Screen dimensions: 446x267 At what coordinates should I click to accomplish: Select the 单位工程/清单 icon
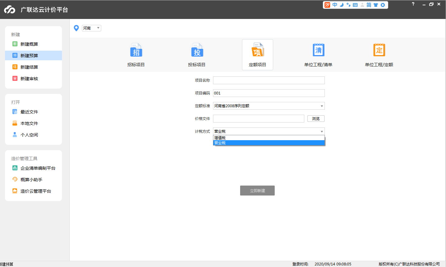pyautogui.click(x=318, y=50)
